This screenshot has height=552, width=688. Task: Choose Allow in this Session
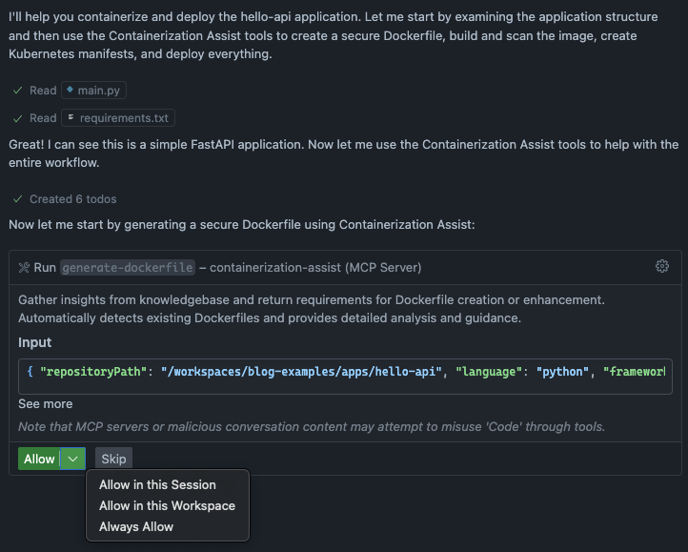click(x=157, y=485)
